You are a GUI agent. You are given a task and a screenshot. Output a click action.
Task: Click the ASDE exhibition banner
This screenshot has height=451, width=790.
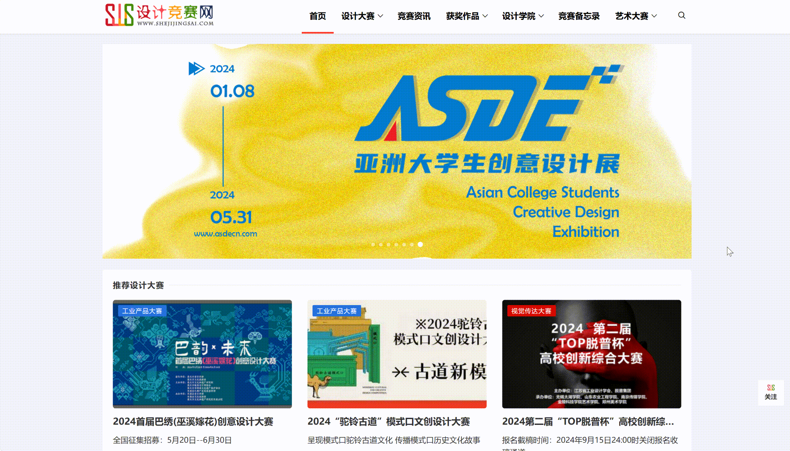397,151
